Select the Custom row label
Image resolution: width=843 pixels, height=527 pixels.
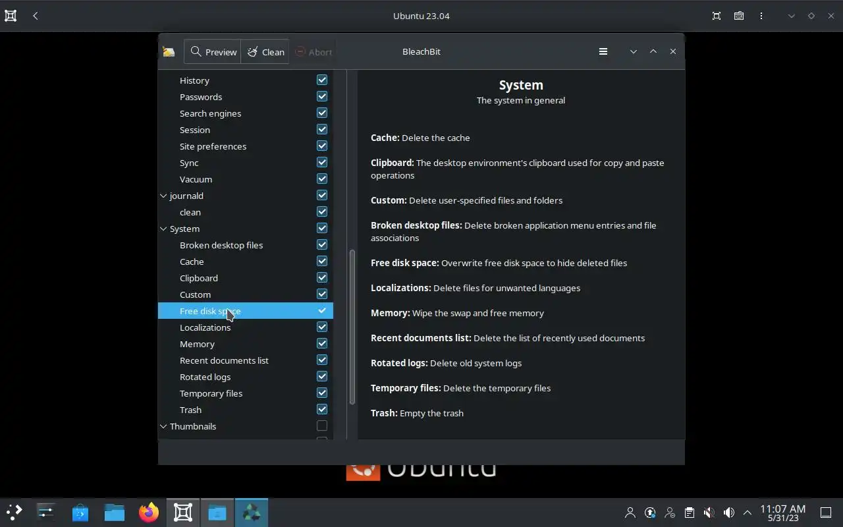[196, 294]
